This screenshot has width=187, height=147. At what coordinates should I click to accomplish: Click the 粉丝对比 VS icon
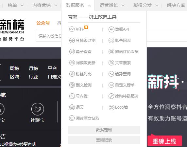pos(72,74)
